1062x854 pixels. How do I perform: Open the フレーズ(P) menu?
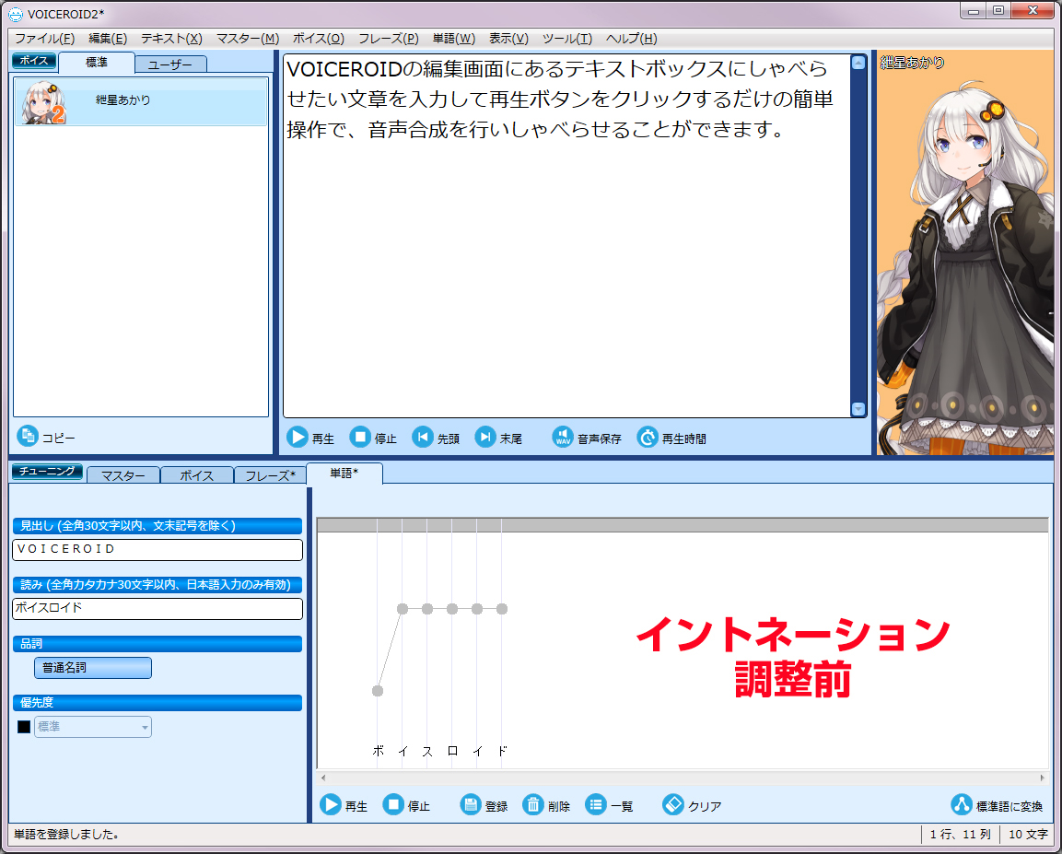click(x=388, y=39)
